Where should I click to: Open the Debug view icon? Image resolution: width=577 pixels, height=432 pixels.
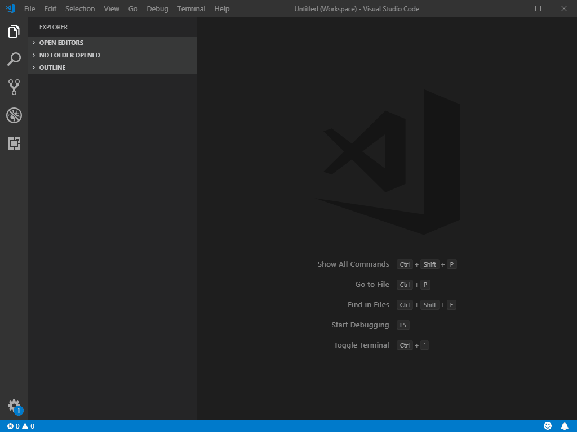pos(14,115)
